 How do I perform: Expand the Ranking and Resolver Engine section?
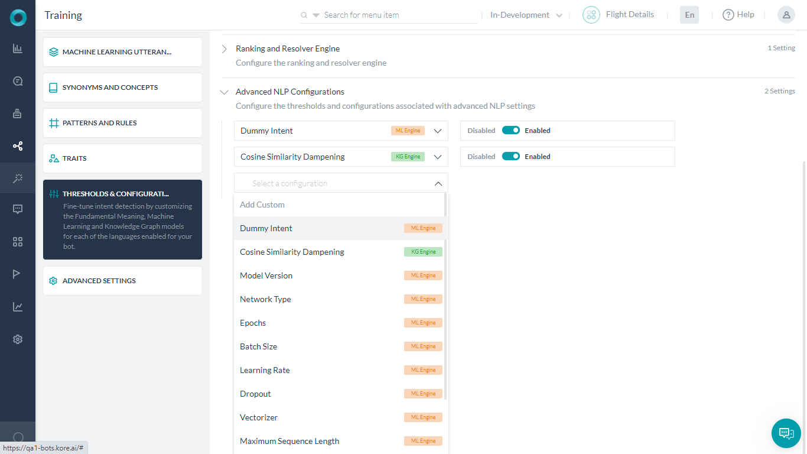pos(224,49)
